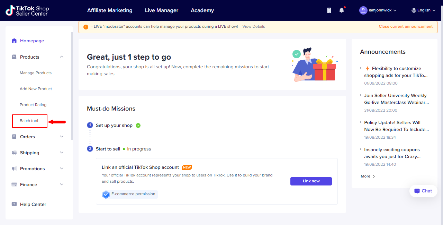The height and width of the screenshot is (225, 443).
Task: Click the Homepage house icon
Action: pos(14,41)
